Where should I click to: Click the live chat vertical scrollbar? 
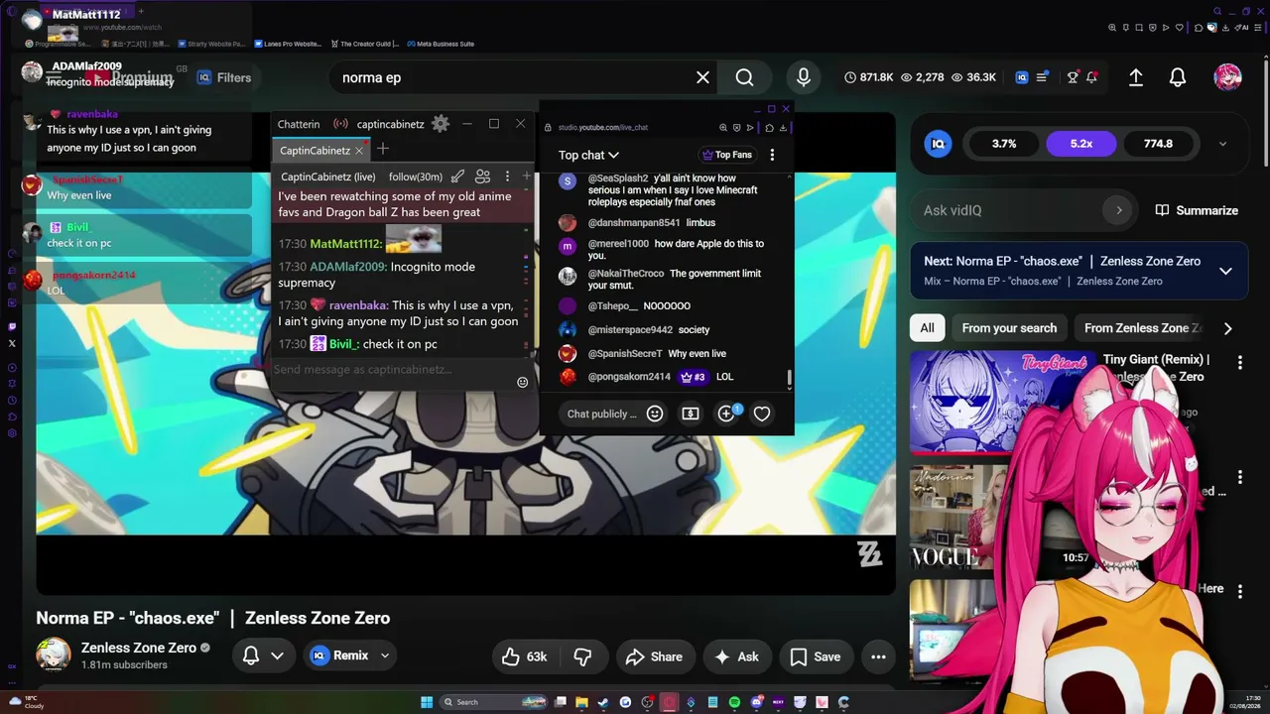pyautogui.click(x=790, y=378)
